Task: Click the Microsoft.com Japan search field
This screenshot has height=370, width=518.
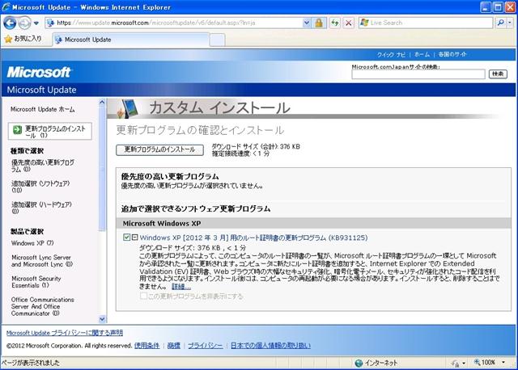Action: click(x=418, y=74)
